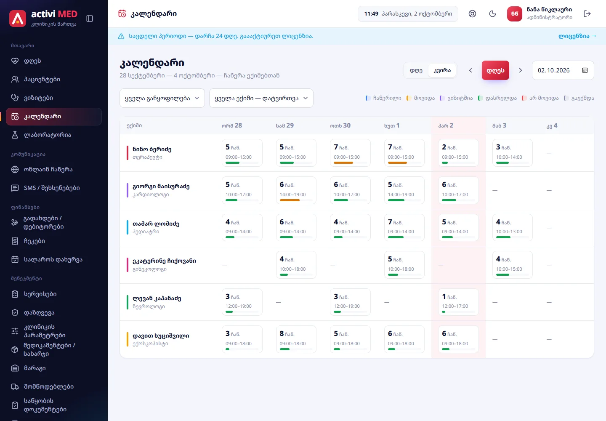Expand the ყველა ექიმი — დატვირთვა dropdown
The height and width of the screenshot is (421, 606).
tap(261, 98)
